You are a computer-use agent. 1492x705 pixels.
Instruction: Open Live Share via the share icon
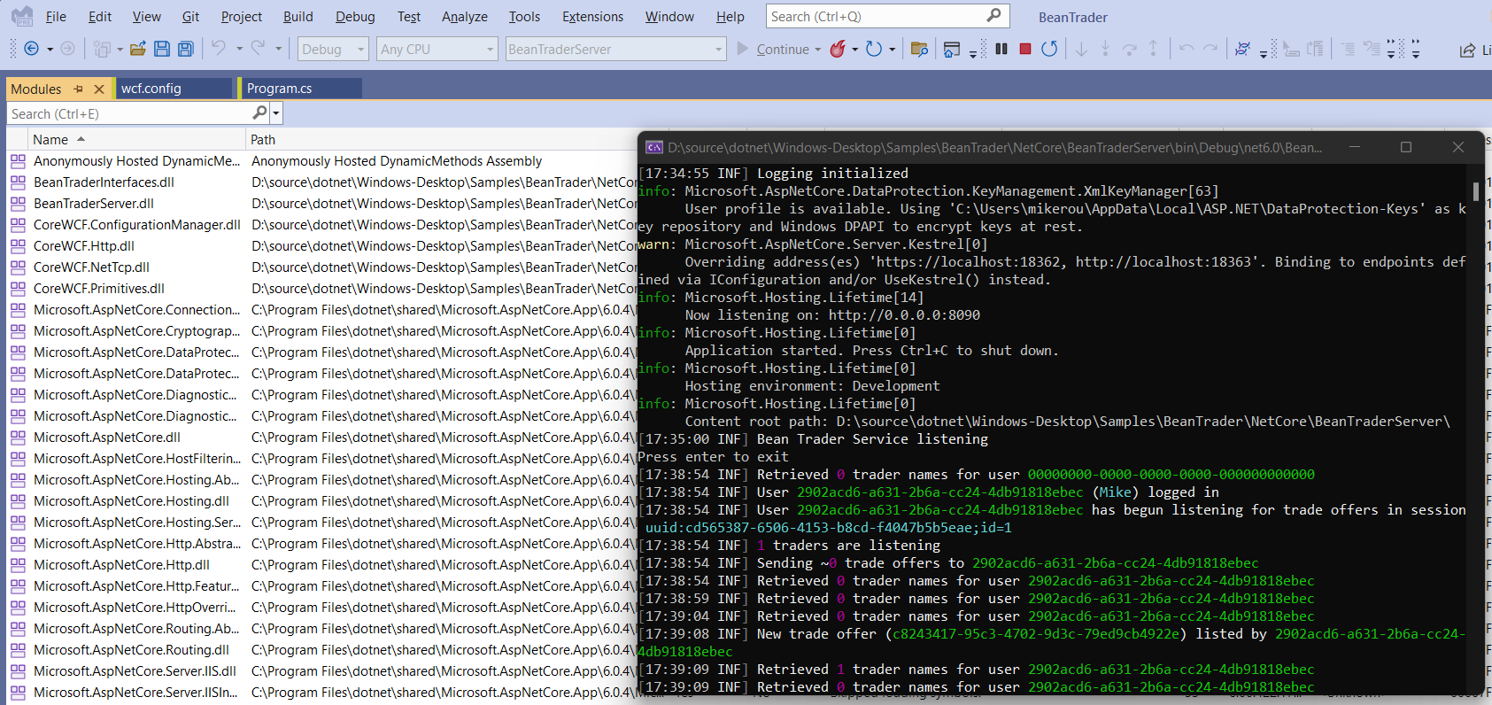tap(1467, 50)
